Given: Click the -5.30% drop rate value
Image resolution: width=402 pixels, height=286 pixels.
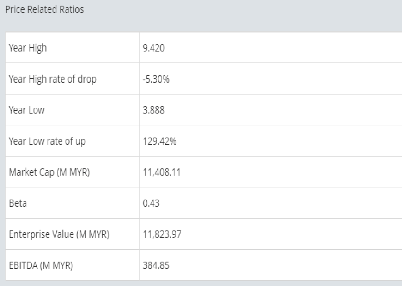Looking at the screenshot, I should [x=156, y=79].
